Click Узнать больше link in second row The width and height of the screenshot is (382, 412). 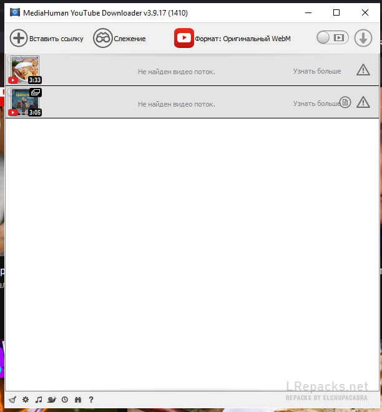pyautogui.click(x=316, y=103)
